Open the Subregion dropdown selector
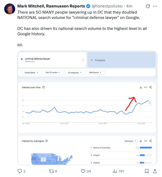This screenshot has width=162, height=177. (x=130, y=141)
